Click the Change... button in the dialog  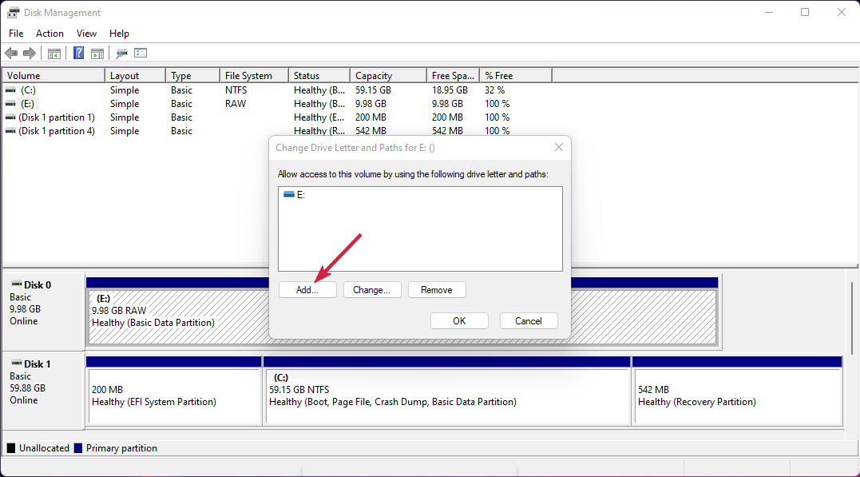click(372, 290)
